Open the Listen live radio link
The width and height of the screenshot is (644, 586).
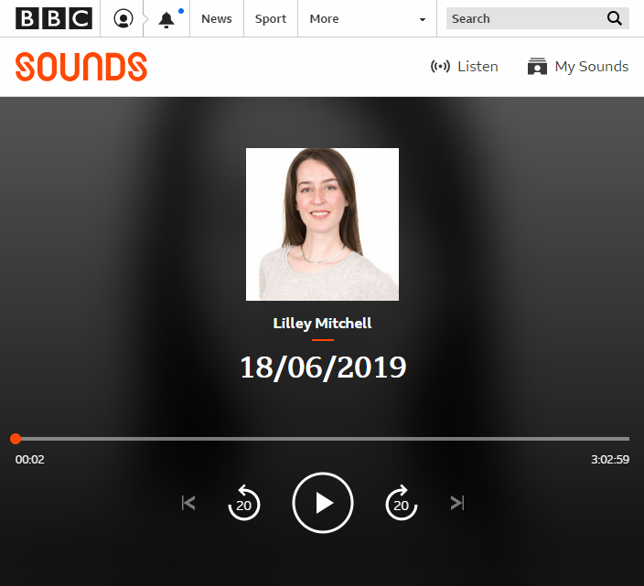point(464,67)
